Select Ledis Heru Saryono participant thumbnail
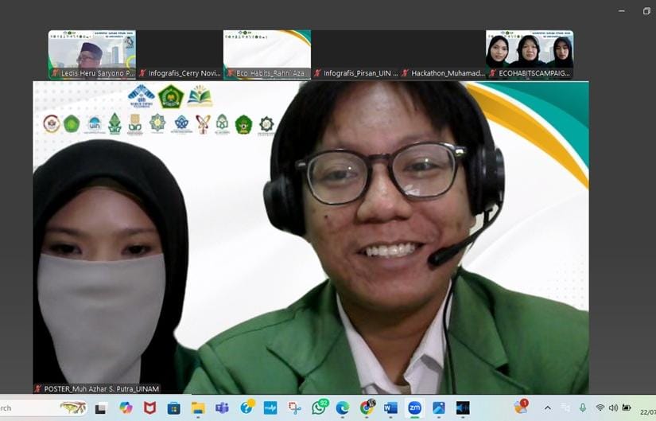Image resolution: width=656 pixels, height=421 pixels. pyautogui.click(x=91, y=54)
